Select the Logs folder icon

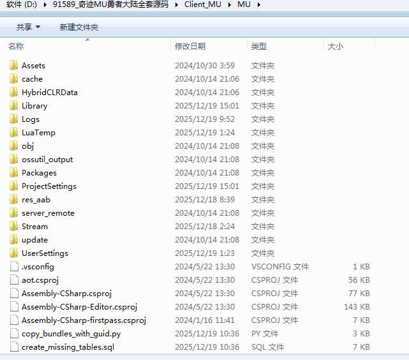[x=13, y=119]
